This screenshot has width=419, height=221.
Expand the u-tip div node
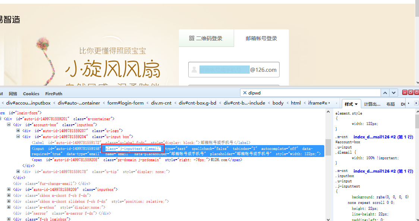coord(18,172)
